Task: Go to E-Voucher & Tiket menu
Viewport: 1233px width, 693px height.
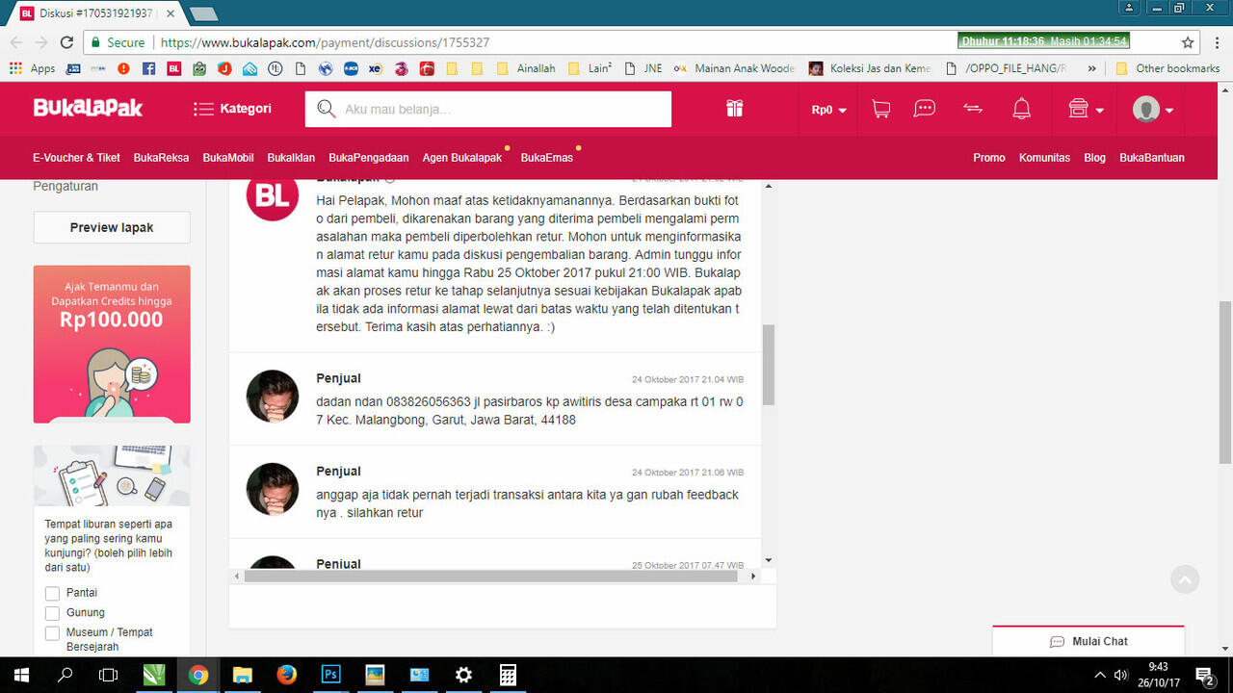Action: coord(76,158)
